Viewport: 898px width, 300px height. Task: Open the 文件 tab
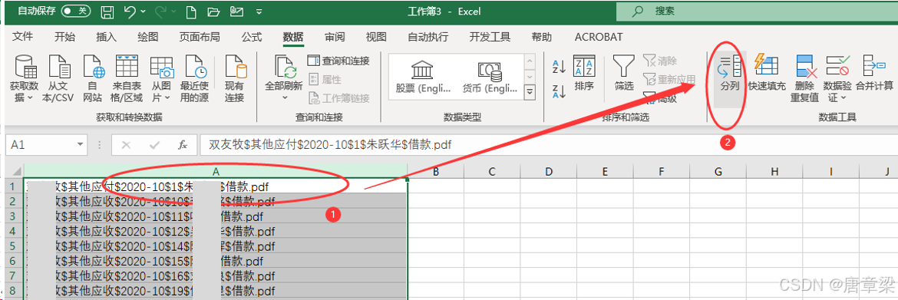(22, 38)
